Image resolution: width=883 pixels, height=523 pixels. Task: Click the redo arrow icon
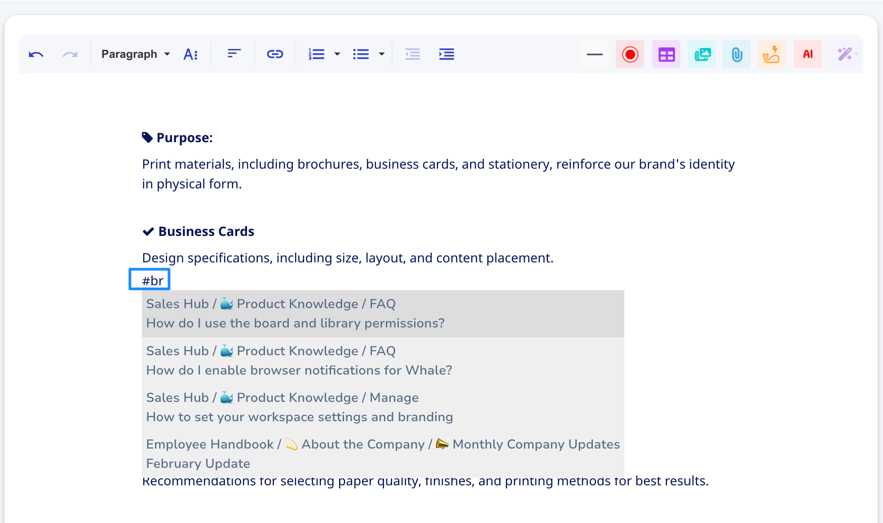pyautogui.click(x=70, y=54)
